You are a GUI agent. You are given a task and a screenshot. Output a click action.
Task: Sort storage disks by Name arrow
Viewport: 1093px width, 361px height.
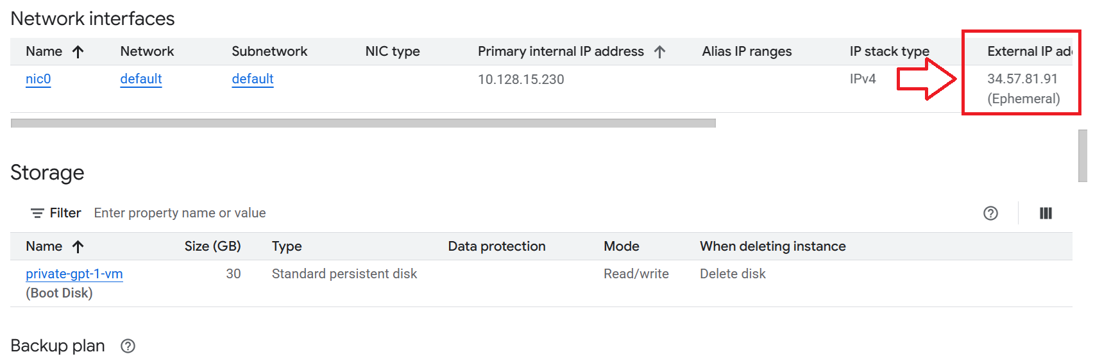click(x=78, y=247)
